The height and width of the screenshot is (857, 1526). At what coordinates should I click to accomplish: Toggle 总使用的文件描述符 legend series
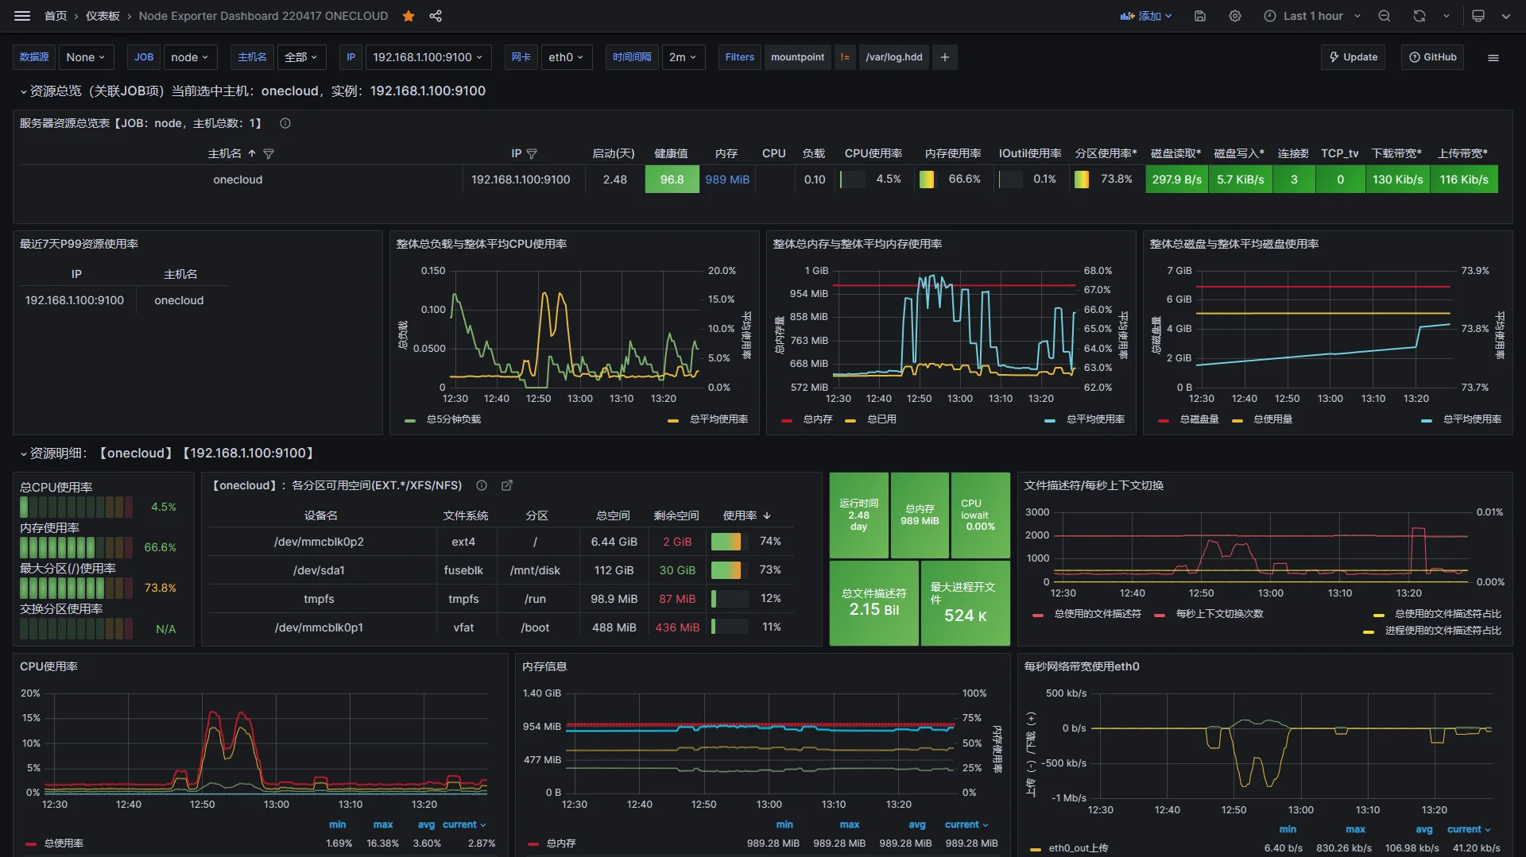(1098, 614)
